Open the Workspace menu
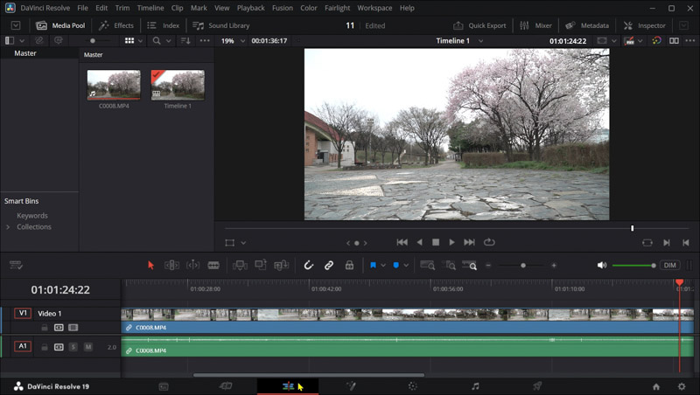Viewport: 700px width, 395px height. point(374,8)
